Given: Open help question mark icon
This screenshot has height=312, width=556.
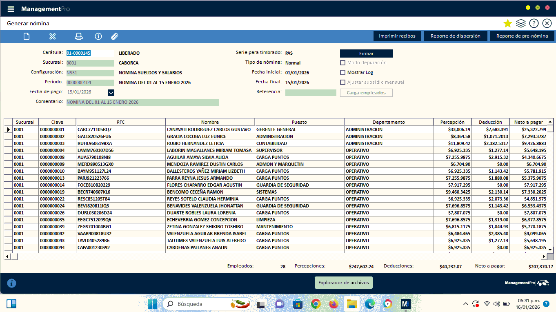Looking at the screenshot, I should coord(534,23).
